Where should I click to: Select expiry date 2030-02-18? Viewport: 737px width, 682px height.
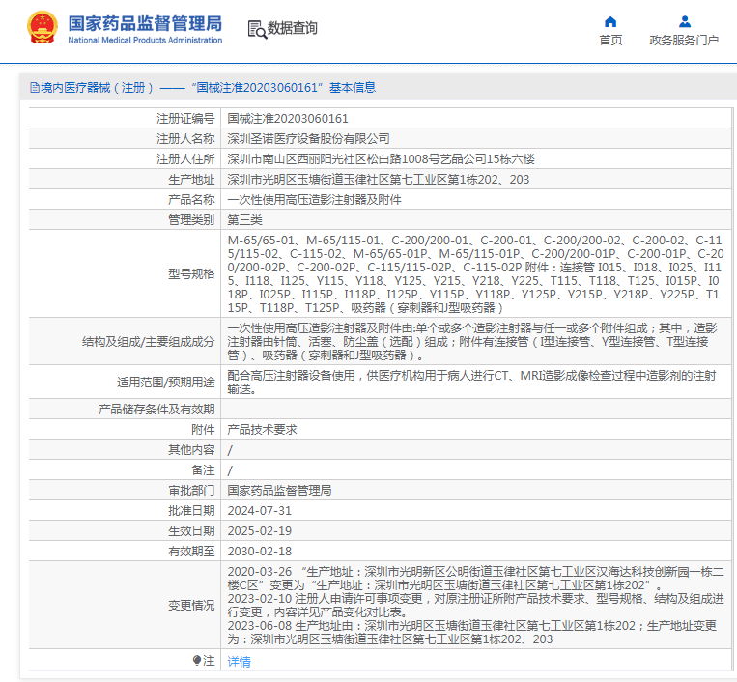pyautogui.click(x=260, y=551)
